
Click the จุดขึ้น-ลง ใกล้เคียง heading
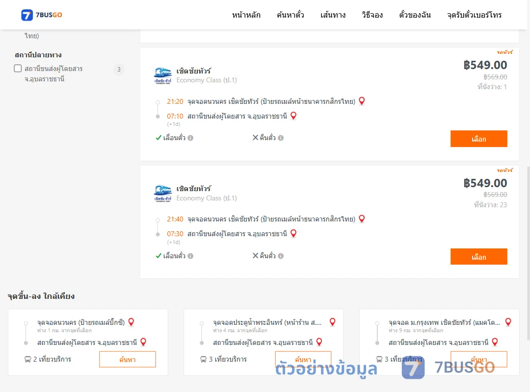point(41,296)
